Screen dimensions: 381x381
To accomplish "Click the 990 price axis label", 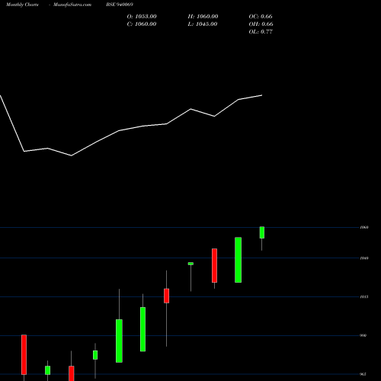I will coord(363,335).
